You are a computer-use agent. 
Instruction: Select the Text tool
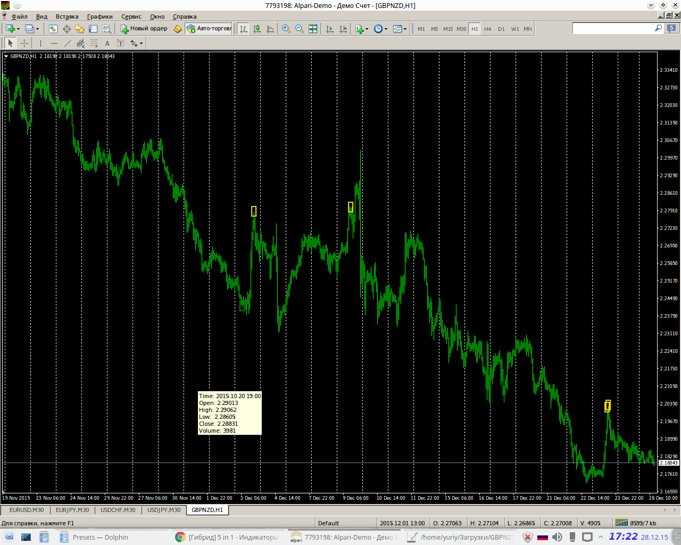(x=107, y=43)
